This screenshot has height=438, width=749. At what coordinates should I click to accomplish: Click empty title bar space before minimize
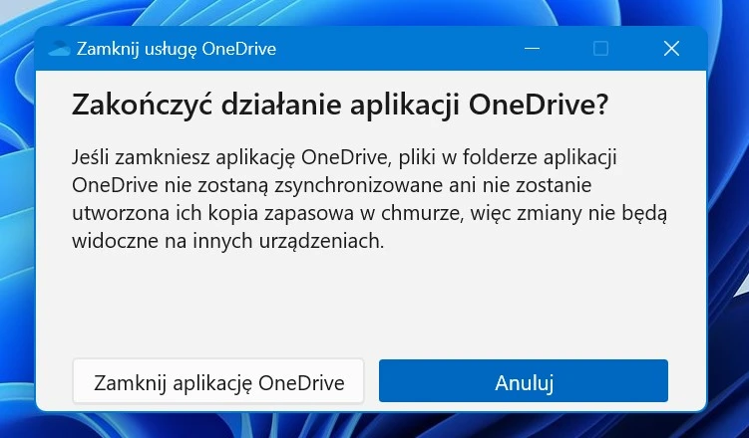pyautogui.click(x=399, y=49)
